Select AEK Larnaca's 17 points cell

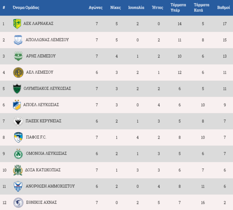click(x=225, y=24)
